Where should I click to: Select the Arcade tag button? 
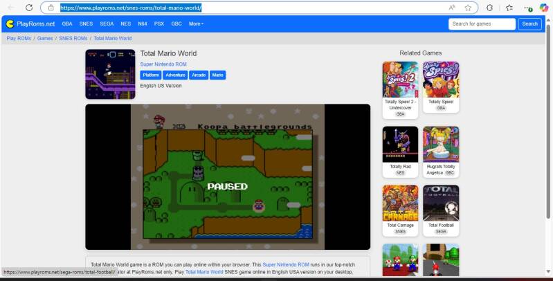199,75
